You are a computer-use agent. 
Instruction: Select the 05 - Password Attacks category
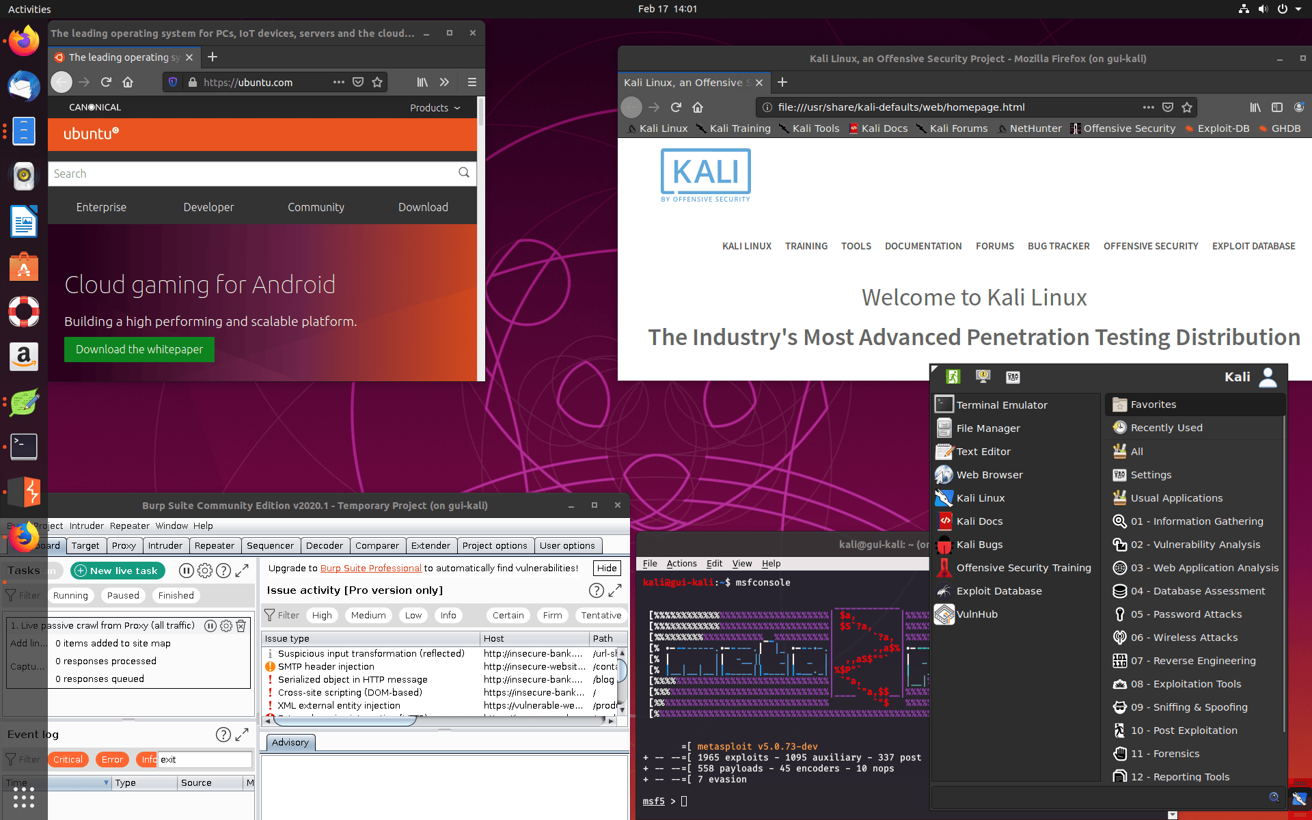1186,614
